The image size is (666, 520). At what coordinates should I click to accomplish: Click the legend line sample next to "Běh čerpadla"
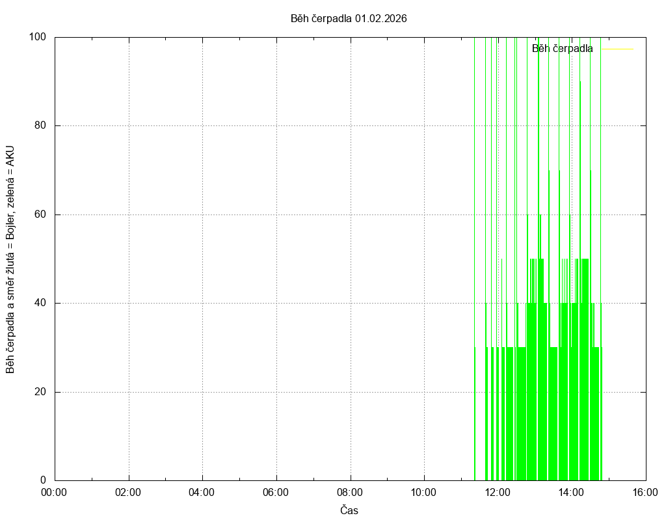(x=616, y=49)
